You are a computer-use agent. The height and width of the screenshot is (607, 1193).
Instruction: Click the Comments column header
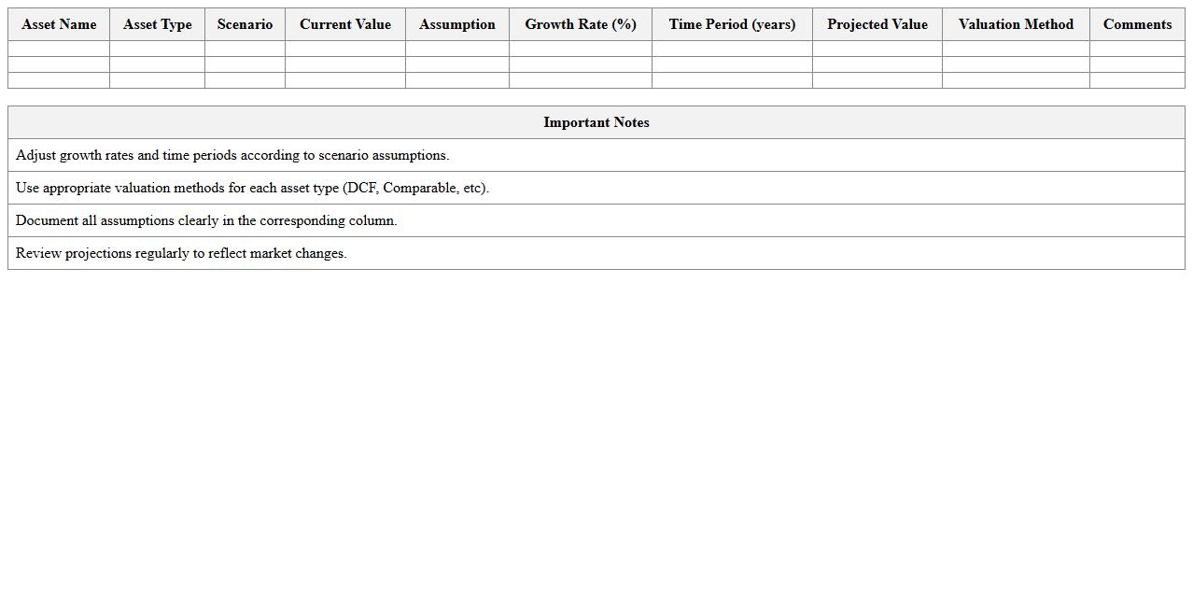tap(1137, 24)
